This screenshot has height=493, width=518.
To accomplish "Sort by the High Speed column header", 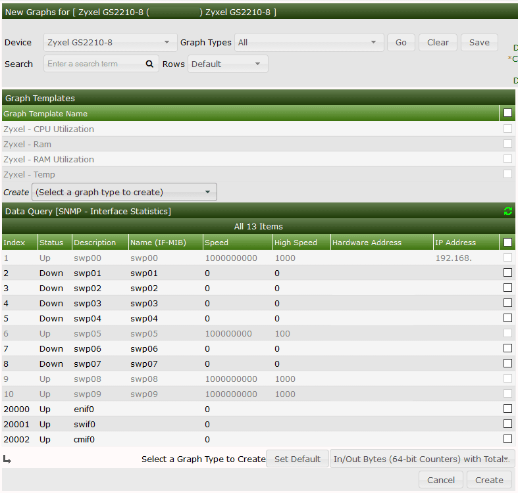I will coord(296,243).
